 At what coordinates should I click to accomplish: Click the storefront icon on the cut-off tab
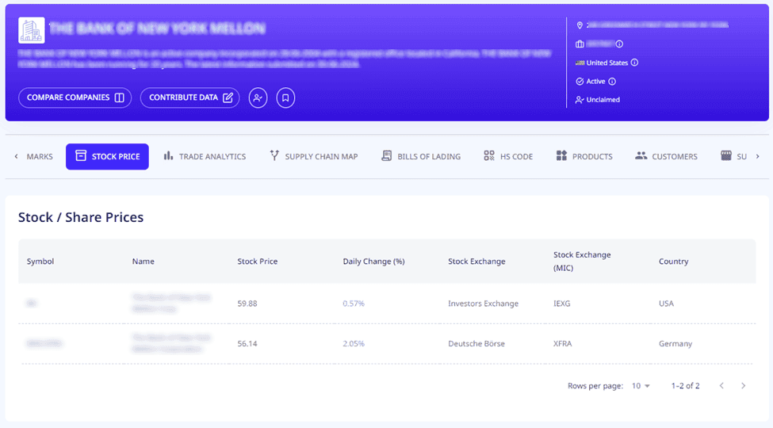[x=726, y=156]
